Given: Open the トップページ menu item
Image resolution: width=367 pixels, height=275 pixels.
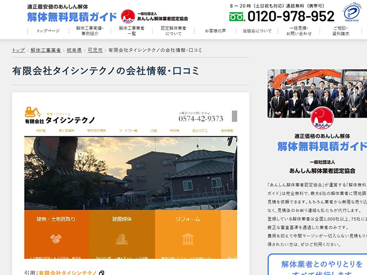Looking at the screenshot, I should click(48, 31).
